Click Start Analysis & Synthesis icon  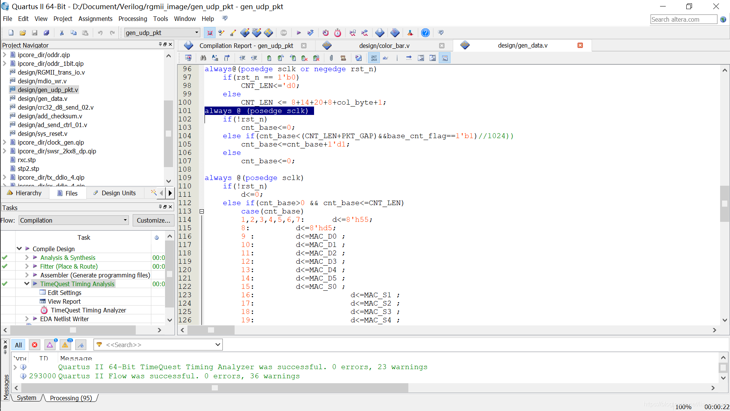tap(311, 33)
